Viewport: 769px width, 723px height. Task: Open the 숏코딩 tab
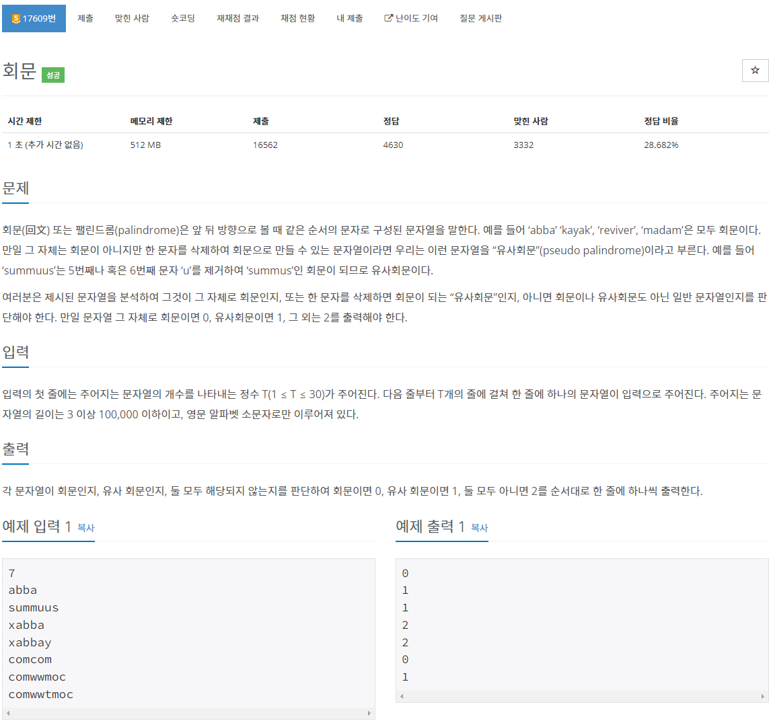(x=183, y=19)
